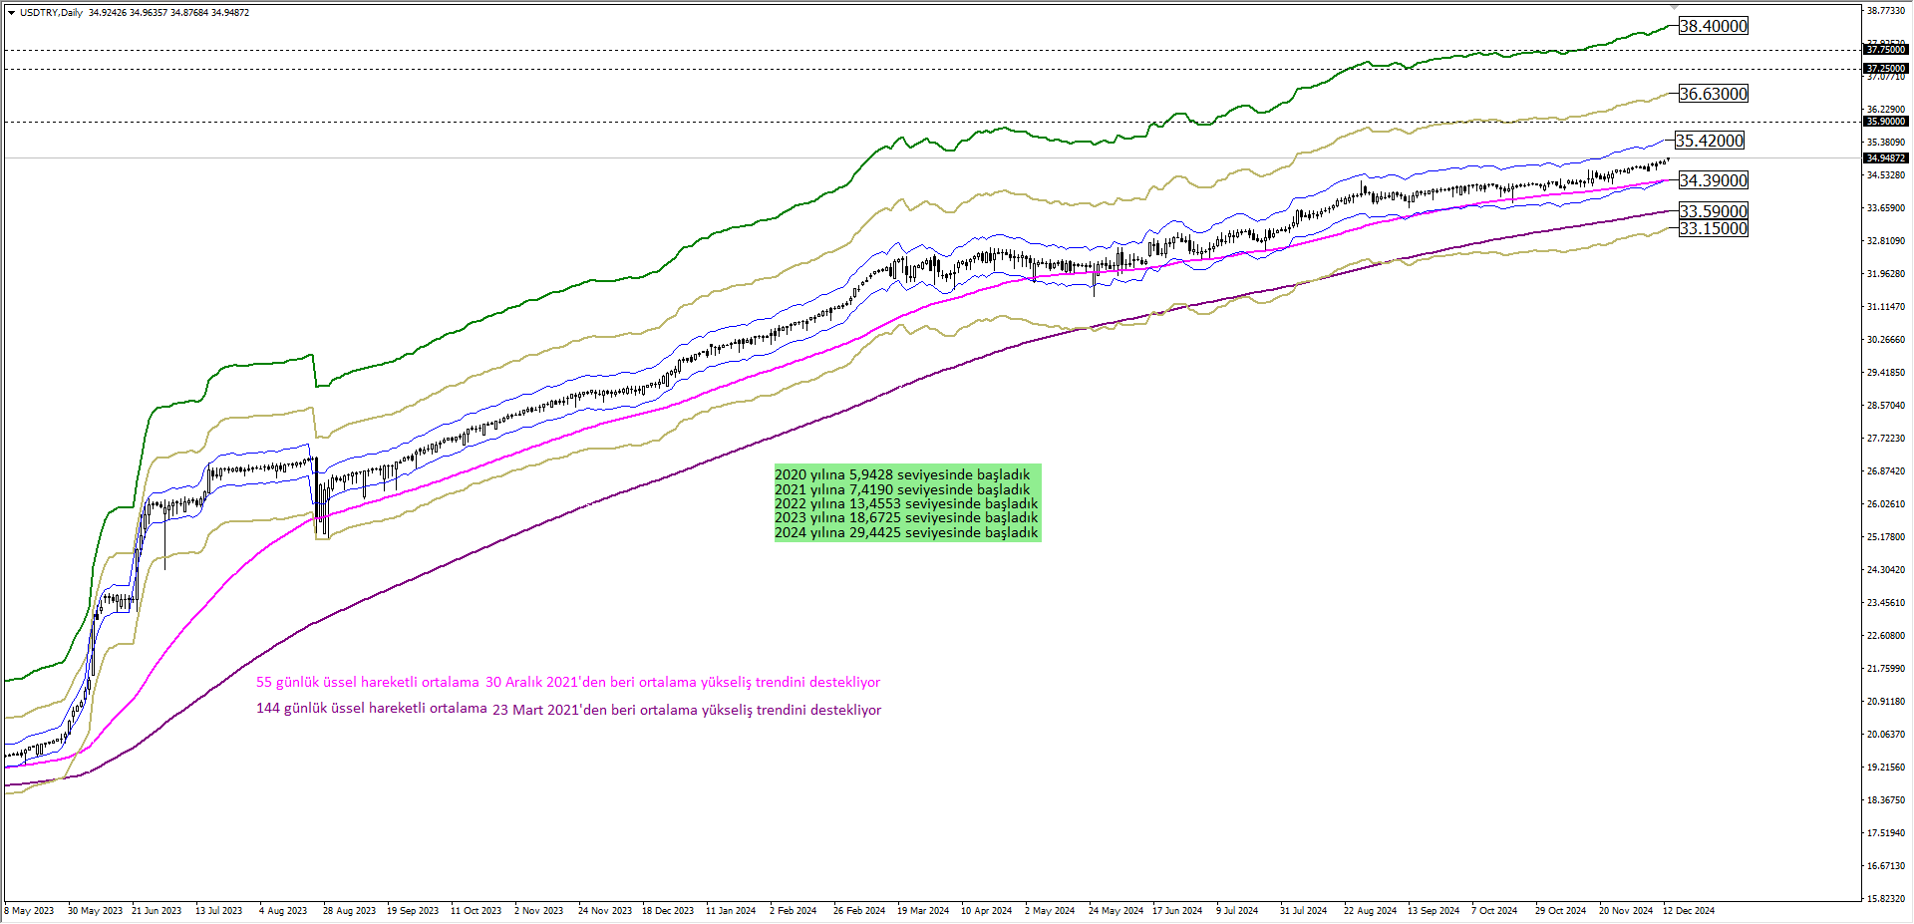This screenshot has width=1914, height=924.
Task: Click the '2023 yılına 18,6725 seviyesinde başladık' line
Action: point(906,517)
